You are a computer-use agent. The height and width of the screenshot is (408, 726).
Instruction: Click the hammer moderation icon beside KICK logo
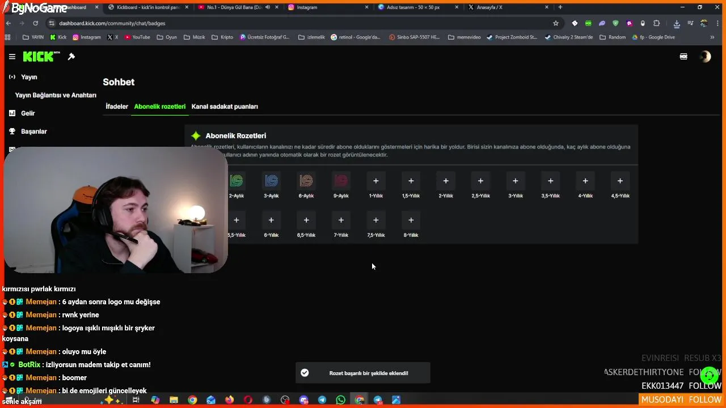coord(71,57)
